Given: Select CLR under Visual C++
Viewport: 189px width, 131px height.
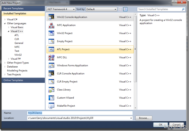Looking at the screenshot, I should [x=17, y=39].
